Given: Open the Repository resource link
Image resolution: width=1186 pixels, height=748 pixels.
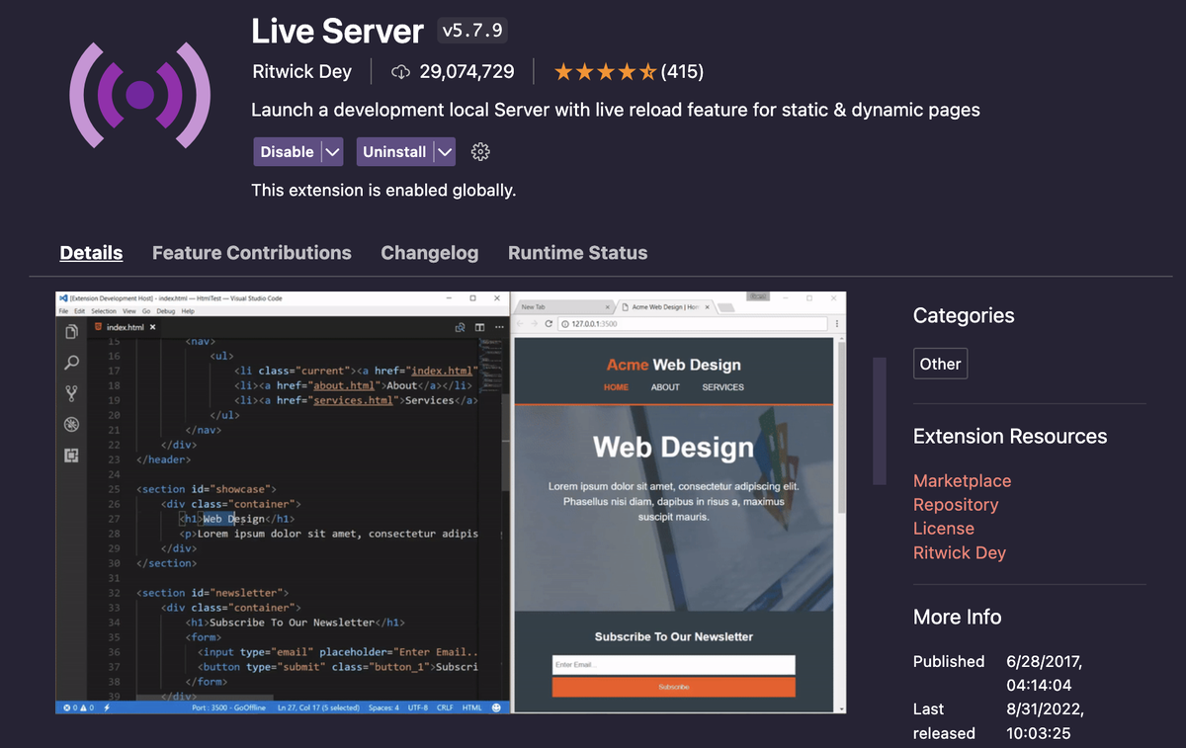Looking at the screenshot, I should [x=956, y=505].
